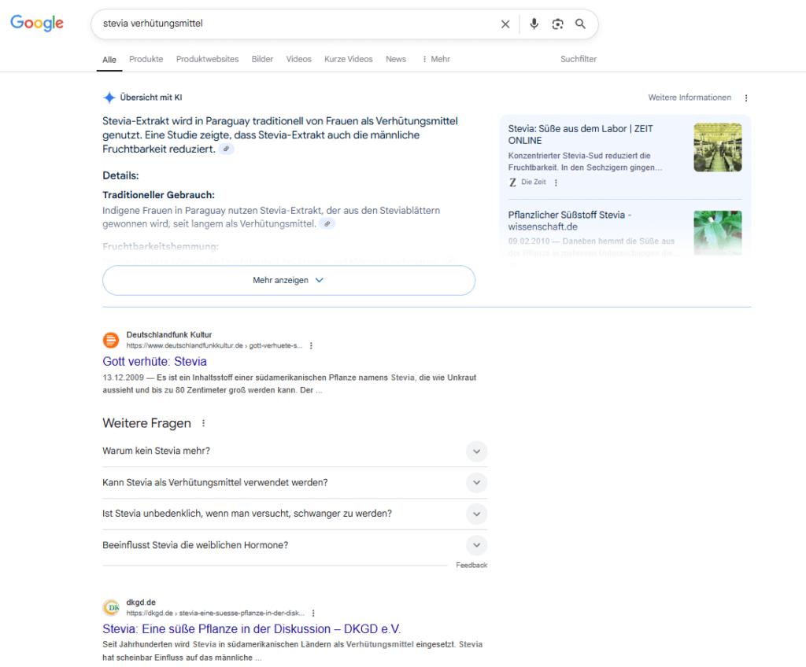Screen dimensions: 806x667
Task: Open the News tab
Action: click(x=396, y=59)
